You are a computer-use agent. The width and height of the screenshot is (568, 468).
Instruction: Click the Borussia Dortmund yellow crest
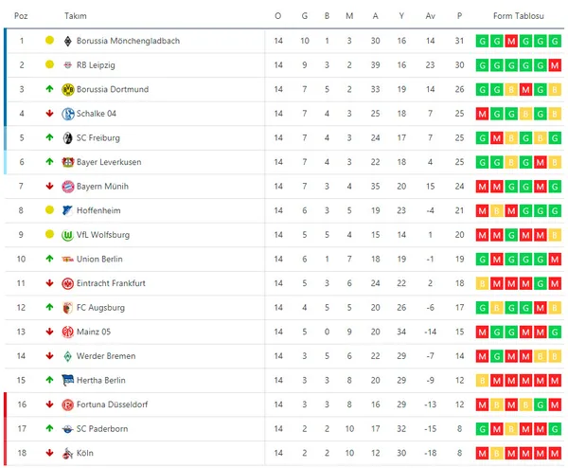pos(68,89)
